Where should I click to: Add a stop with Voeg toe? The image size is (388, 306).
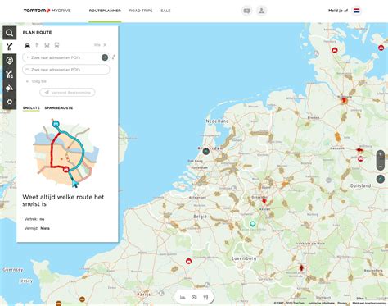point(36,81)
